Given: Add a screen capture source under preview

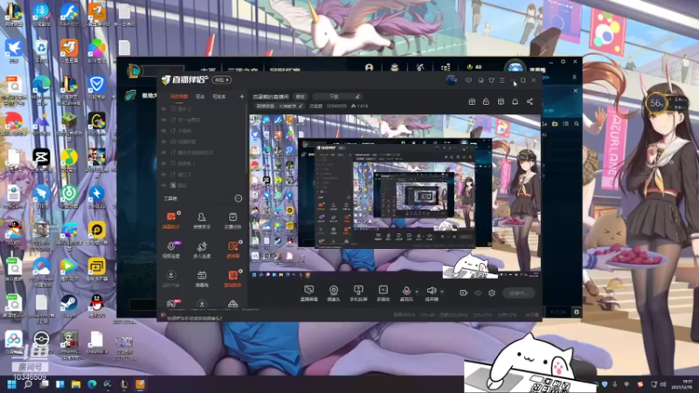Looking at the screenshot, I should coord(309,293).
